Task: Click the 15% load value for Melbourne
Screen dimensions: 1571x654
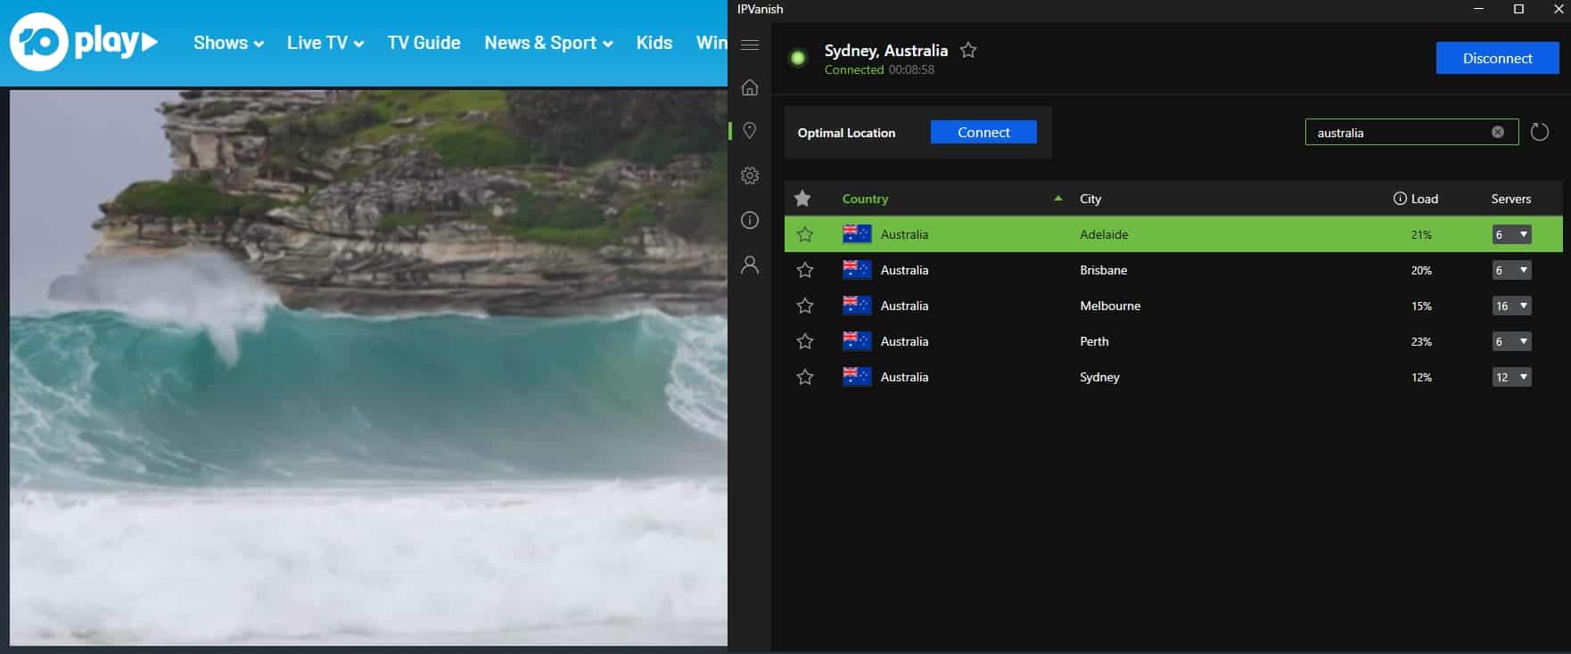Action: [1421, 306]
